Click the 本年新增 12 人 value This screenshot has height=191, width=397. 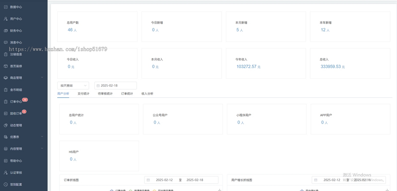click(325, 30)
